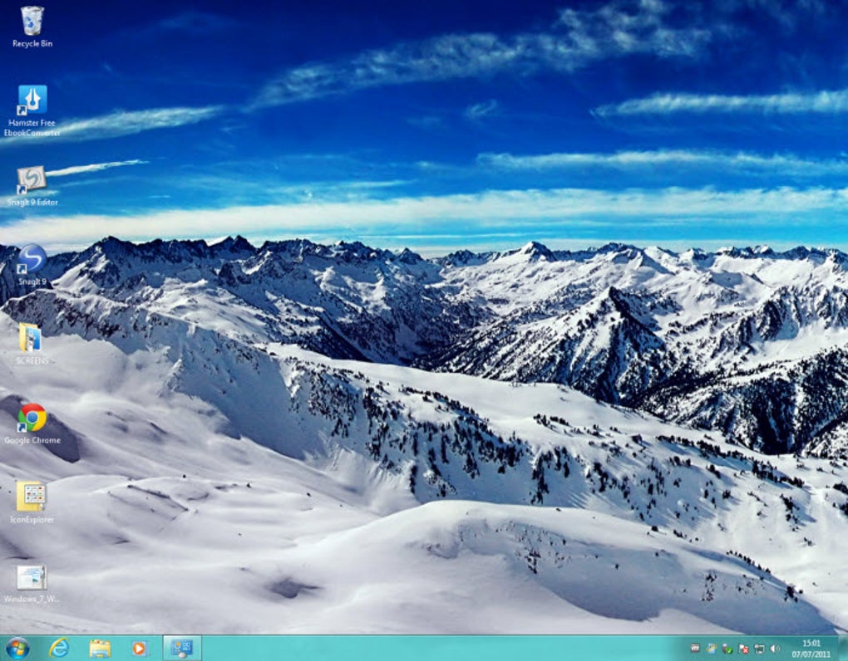Click the Show Desktop button at taskbar end
The width and height of the screenshot is (848, 661).
pos(842,648)
